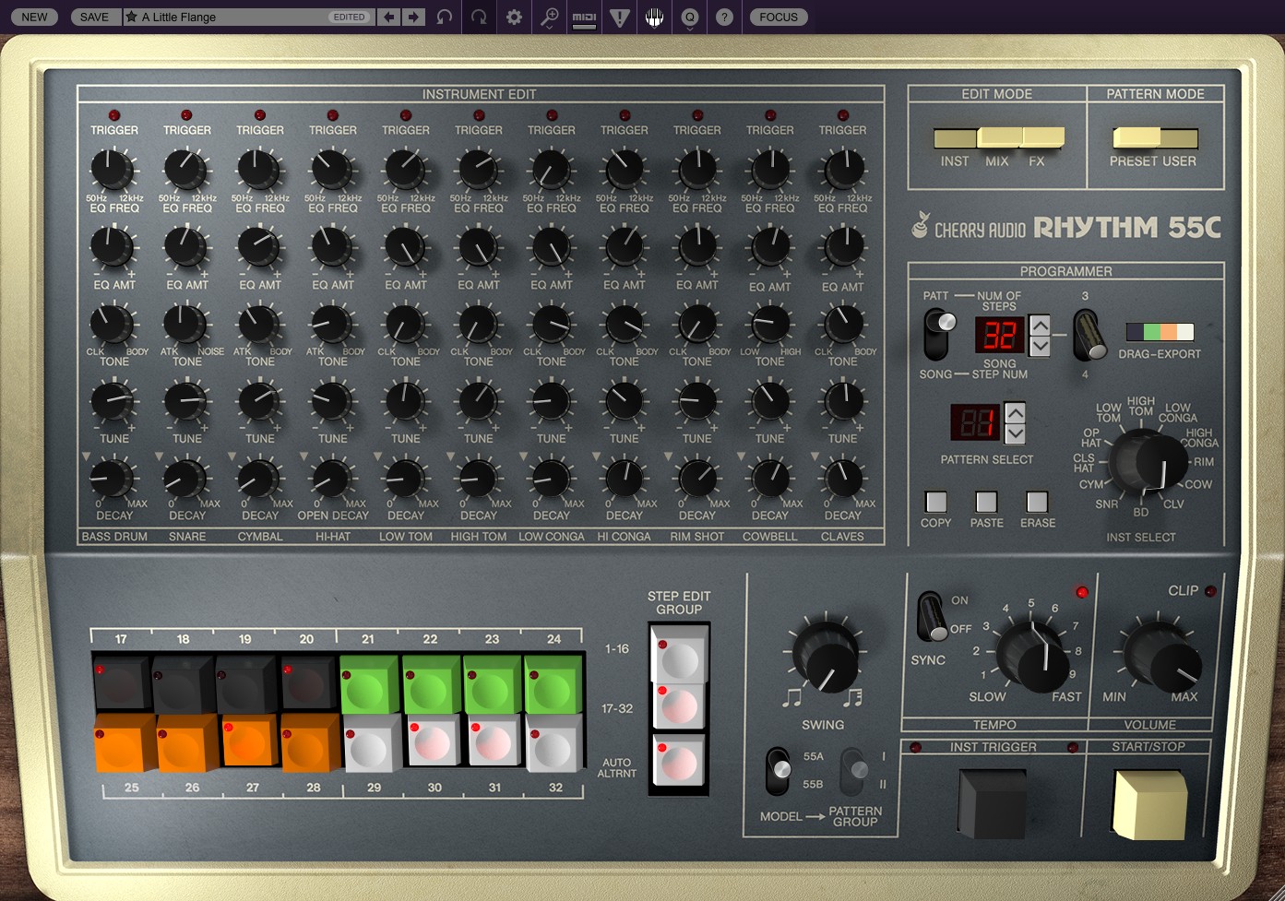Click the FOCUS button
Screen dimensions: 1285x901
779,17
